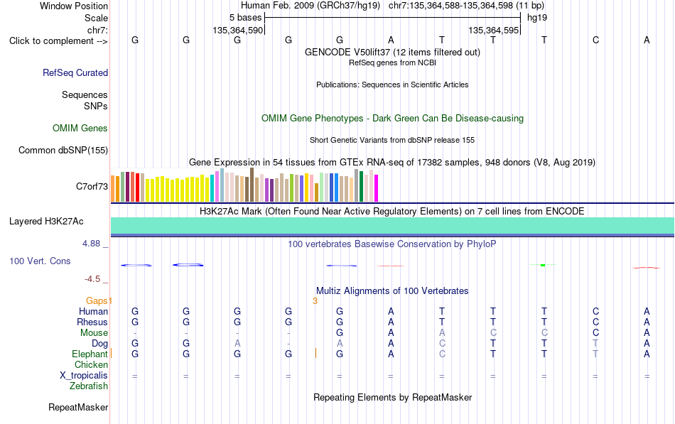This screenshot has width=675, height=424.
Task: Select the Elephant alignment row label
Action: point(90,354)
